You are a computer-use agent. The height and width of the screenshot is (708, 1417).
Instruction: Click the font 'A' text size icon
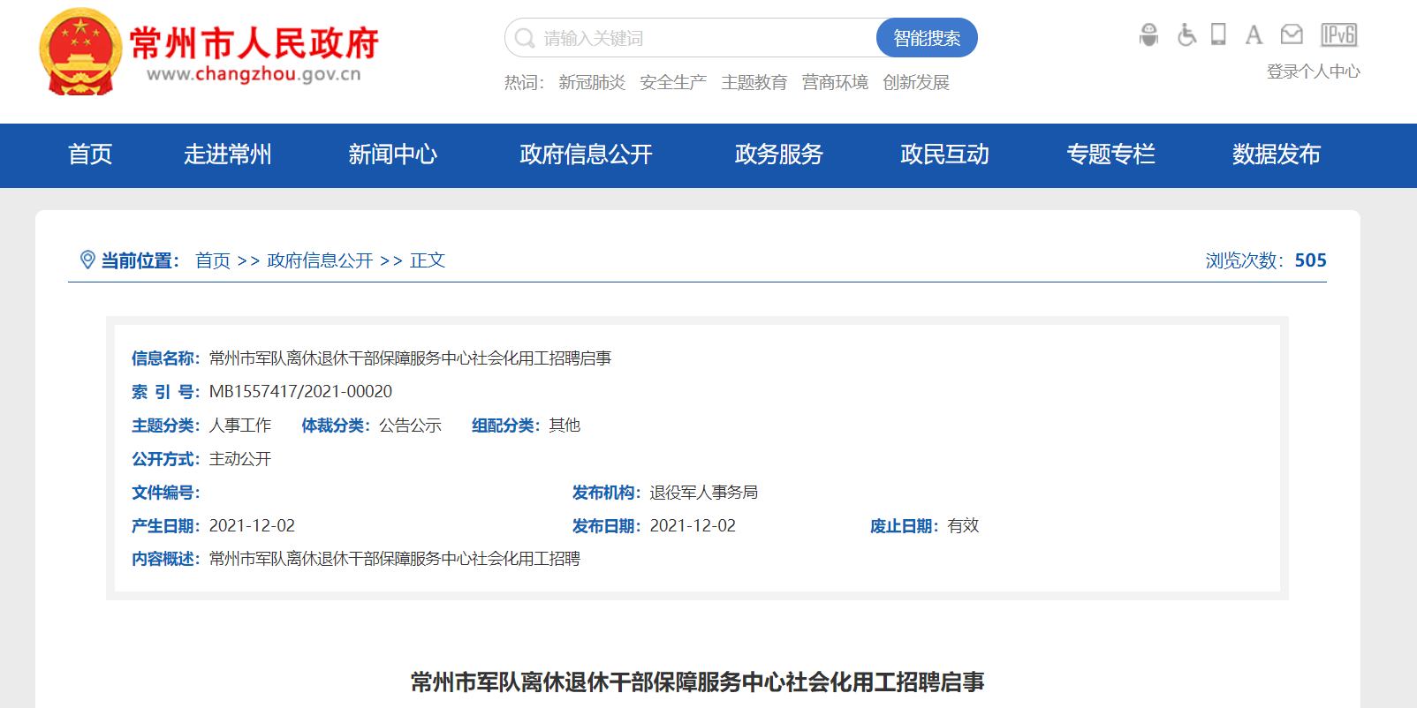click(1254, 35)
